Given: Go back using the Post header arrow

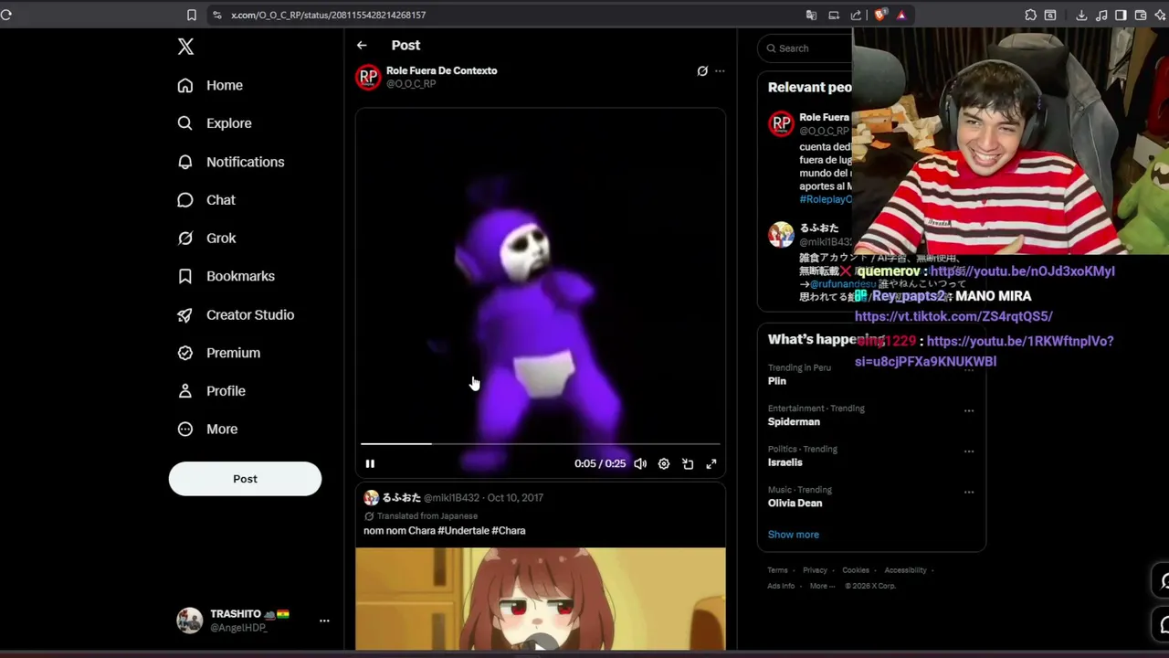Looking at the screenshot, I should pos(362,45).
